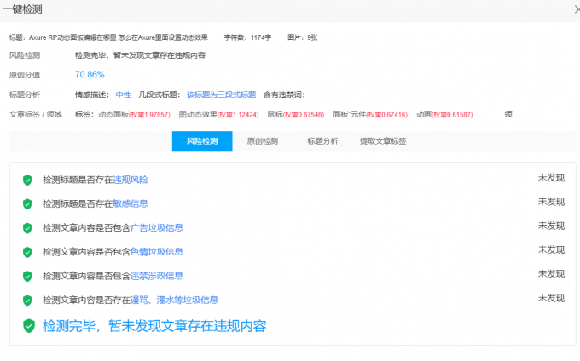Click shield icon beside 广告垃圾信息 row
Screen dimensions: 580x361
click(x=27, y=228)
